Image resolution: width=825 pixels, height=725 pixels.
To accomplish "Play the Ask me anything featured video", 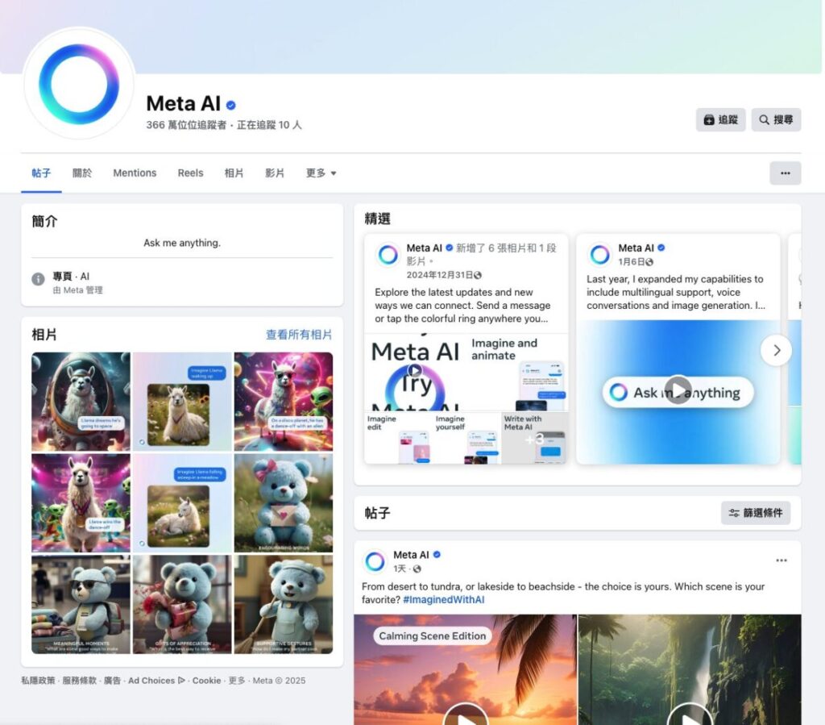I will (x=678, y=390).
